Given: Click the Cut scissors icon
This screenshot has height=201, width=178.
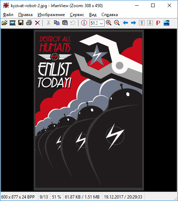Looking at the screenshot, I should point(48,23).
